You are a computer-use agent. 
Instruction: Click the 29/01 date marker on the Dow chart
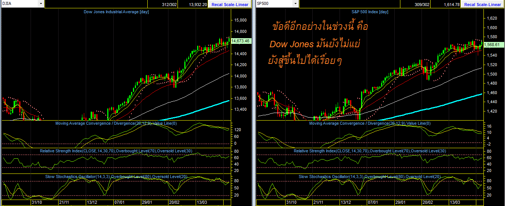(147, 202)
